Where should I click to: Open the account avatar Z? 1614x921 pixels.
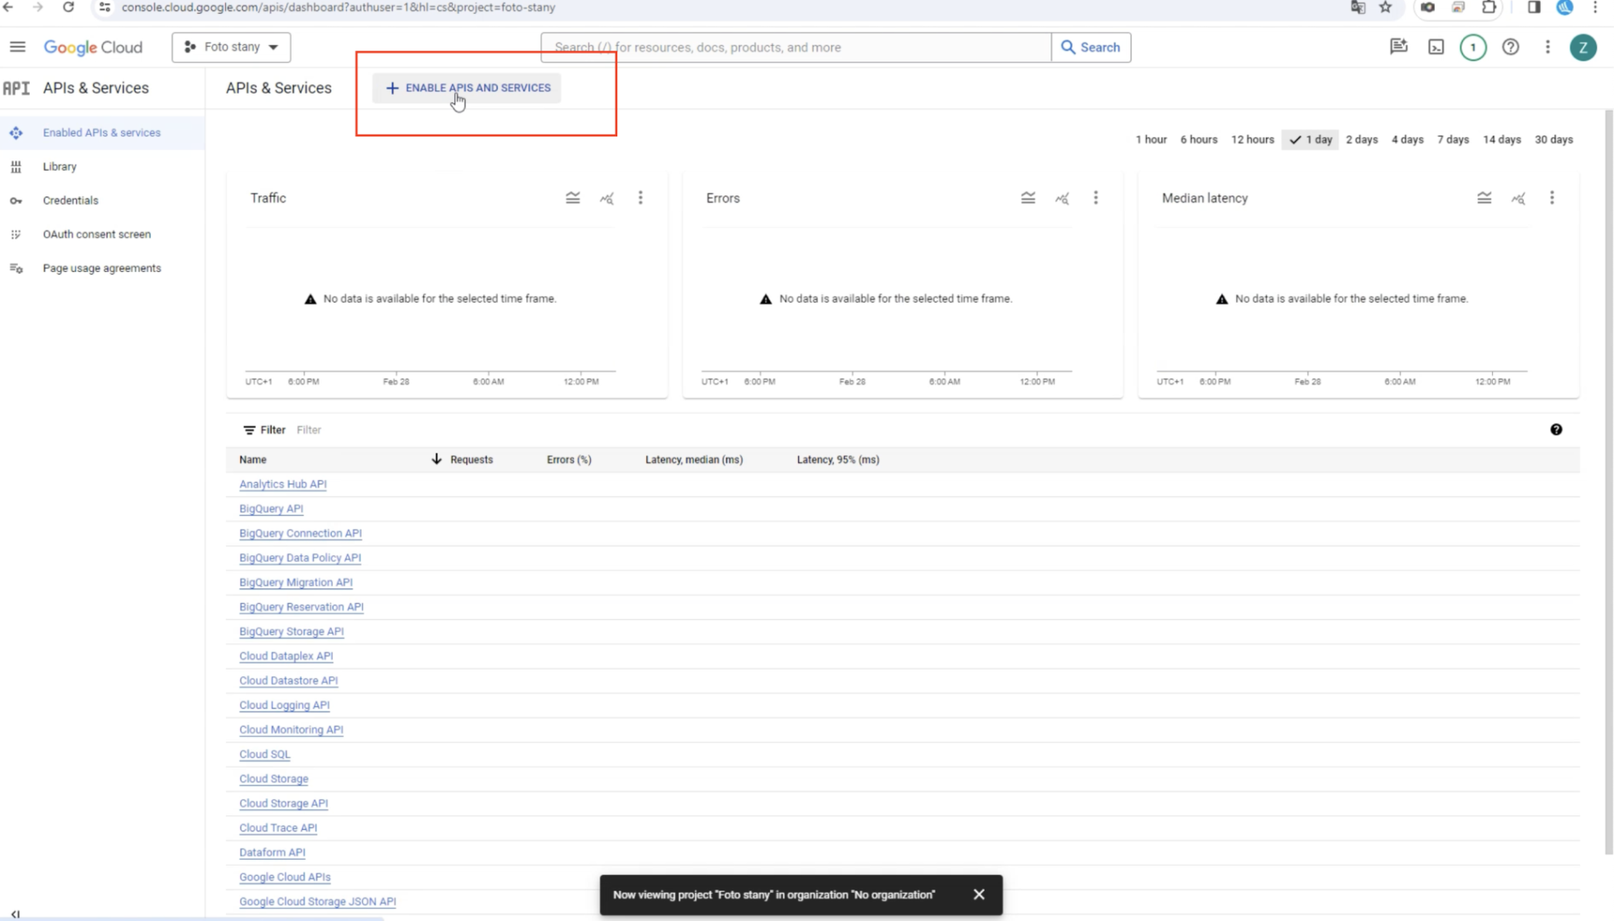click(1583, 47)
